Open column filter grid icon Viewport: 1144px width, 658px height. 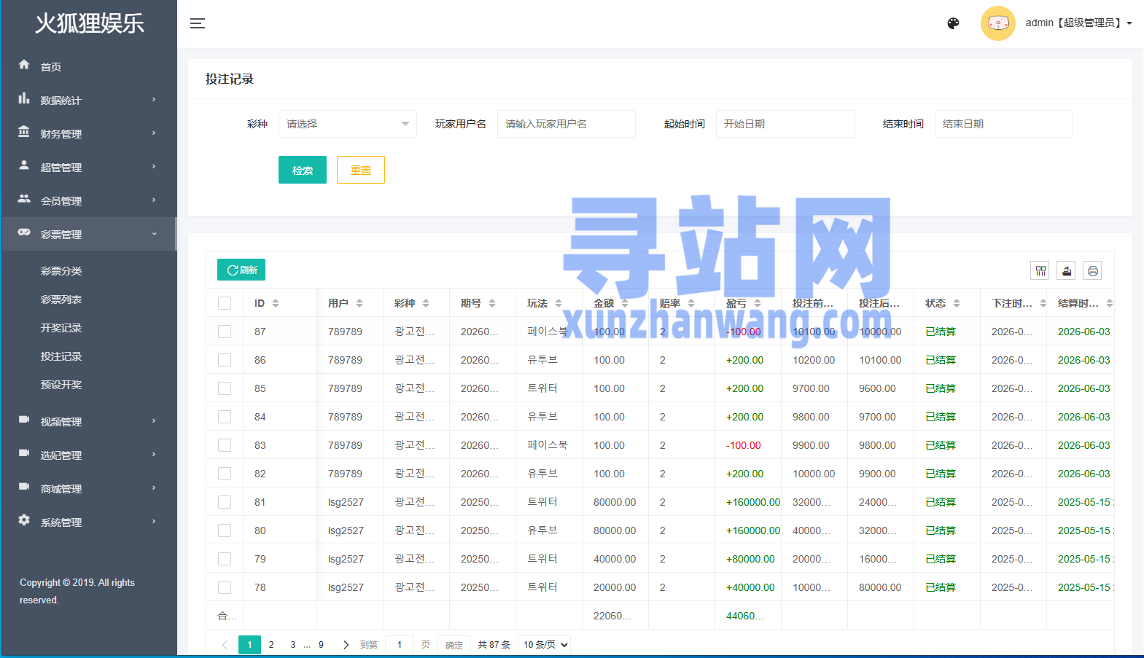click(x=1040, y=271)
